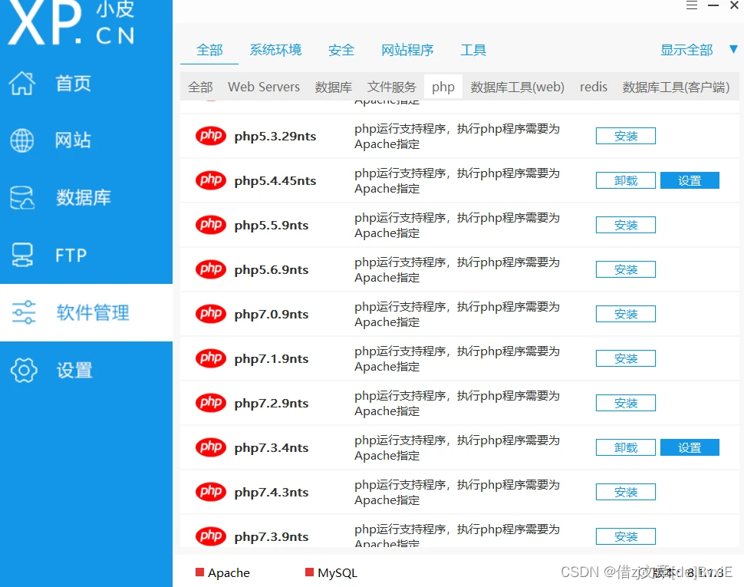Uninstall php5.4.45nts

pyautogui.click(x=625, y=180)
